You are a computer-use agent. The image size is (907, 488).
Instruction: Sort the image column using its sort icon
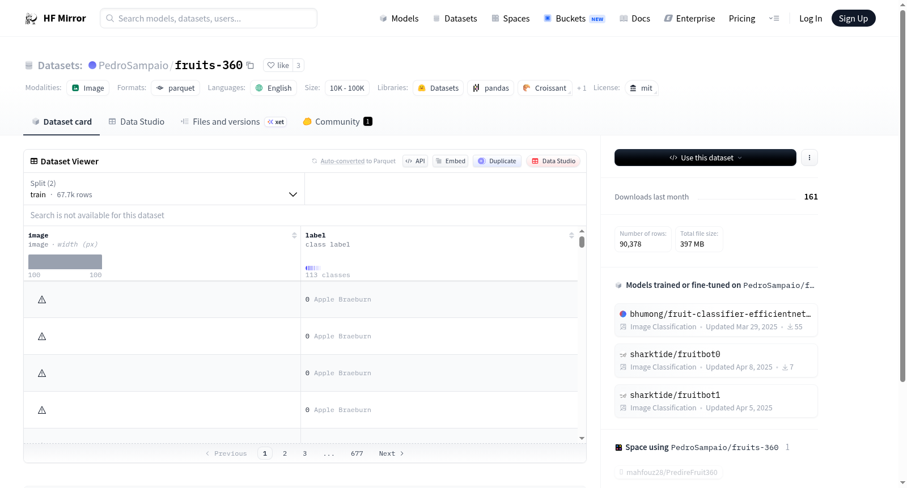294,235
